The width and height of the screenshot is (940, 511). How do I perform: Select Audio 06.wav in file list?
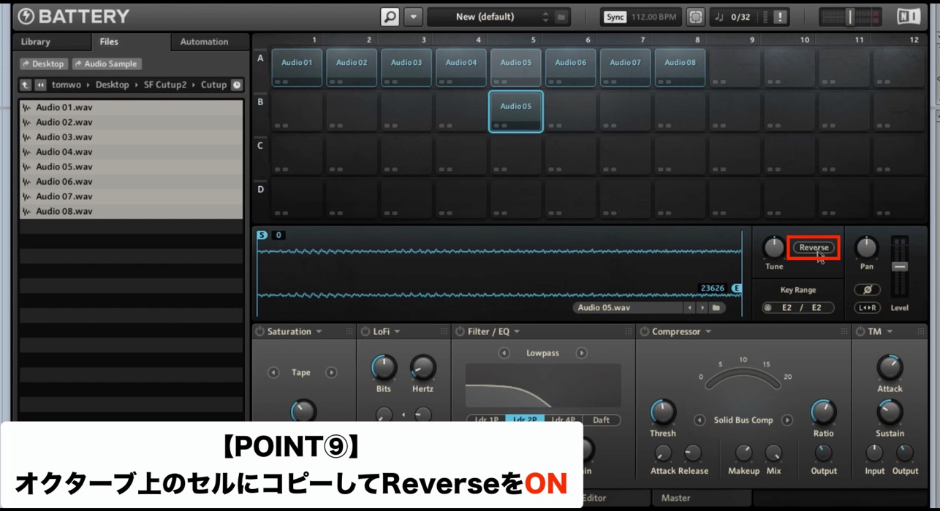click(x=132, y=181)
